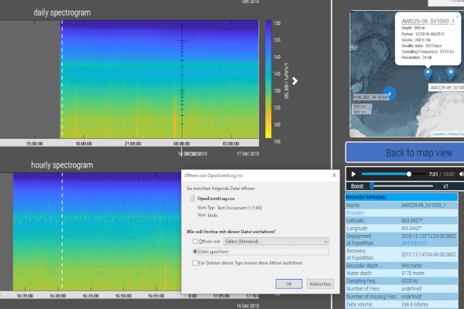Click the 21:00:00 label on daily axis

[132, 144]
